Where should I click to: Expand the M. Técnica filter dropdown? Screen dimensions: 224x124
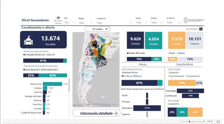click(x=174, y=23)
